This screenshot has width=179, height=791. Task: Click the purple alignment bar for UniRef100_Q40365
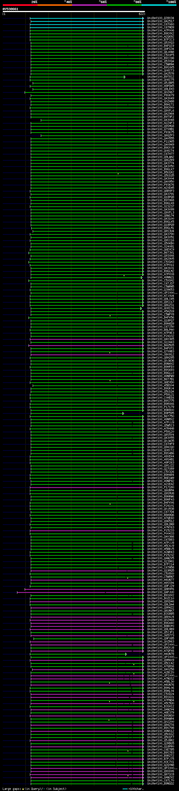click(87, 339)
